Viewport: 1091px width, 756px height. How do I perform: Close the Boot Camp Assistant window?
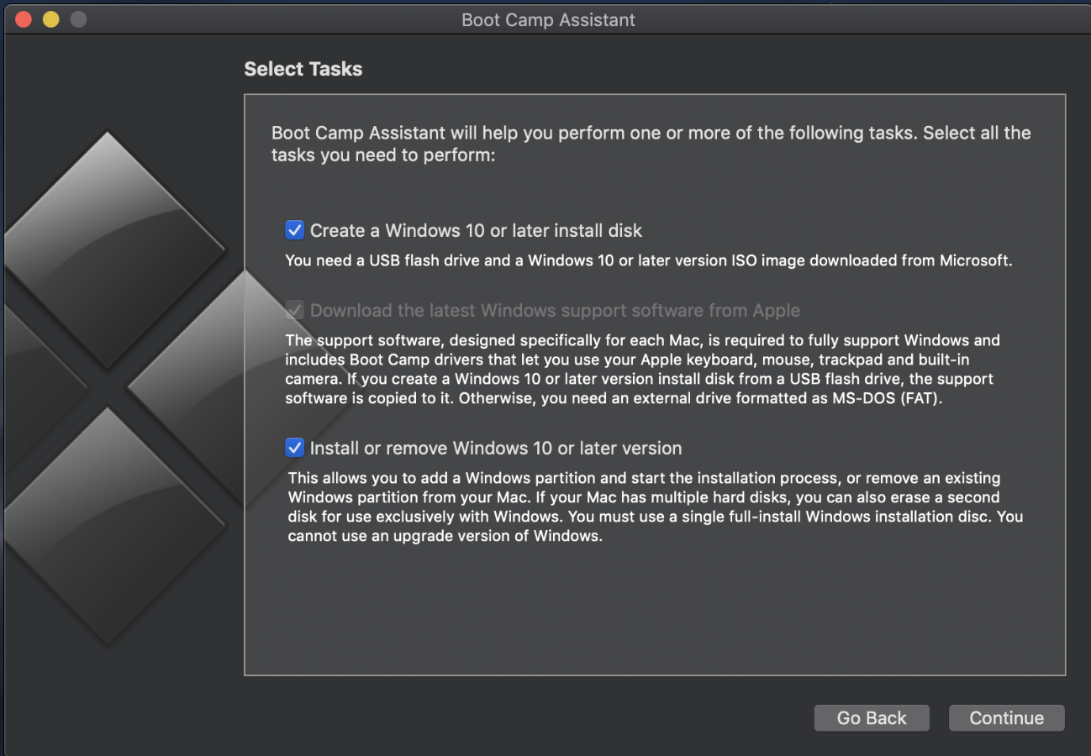click(24, 19)
